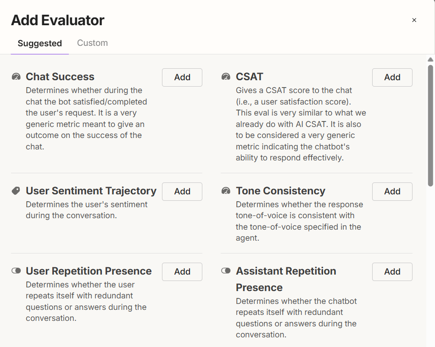This screenshot has height=347, width=435.
Task: Add the CSAT evaluator
Action: point(392,77)
